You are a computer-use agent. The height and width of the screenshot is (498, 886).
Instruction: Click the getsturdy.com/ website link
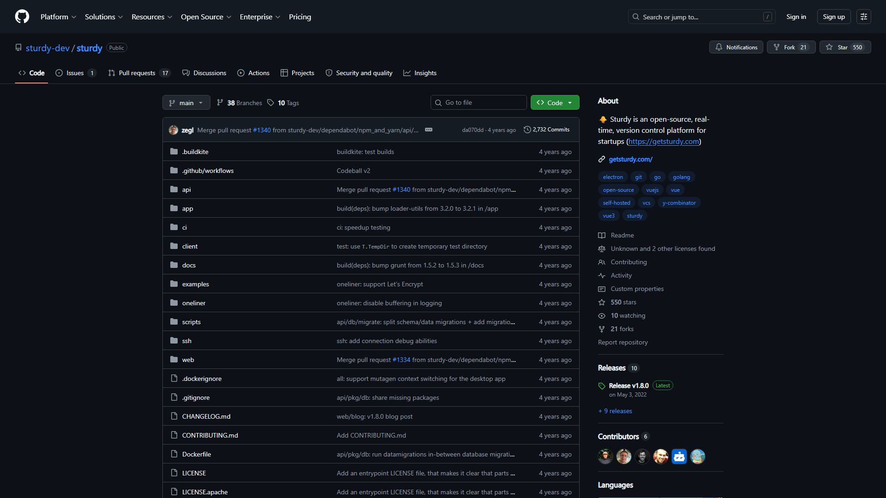coord(630,159)
